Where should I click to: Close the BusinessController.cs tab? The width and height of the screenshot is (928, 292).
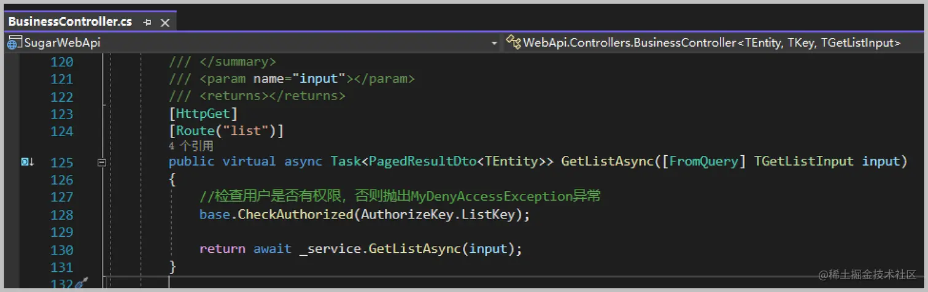(164, 23)
